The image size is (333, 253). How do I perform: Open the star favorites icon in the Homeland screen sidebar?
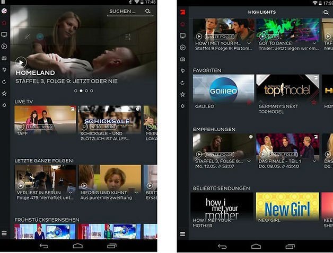(x=4, y=94)
